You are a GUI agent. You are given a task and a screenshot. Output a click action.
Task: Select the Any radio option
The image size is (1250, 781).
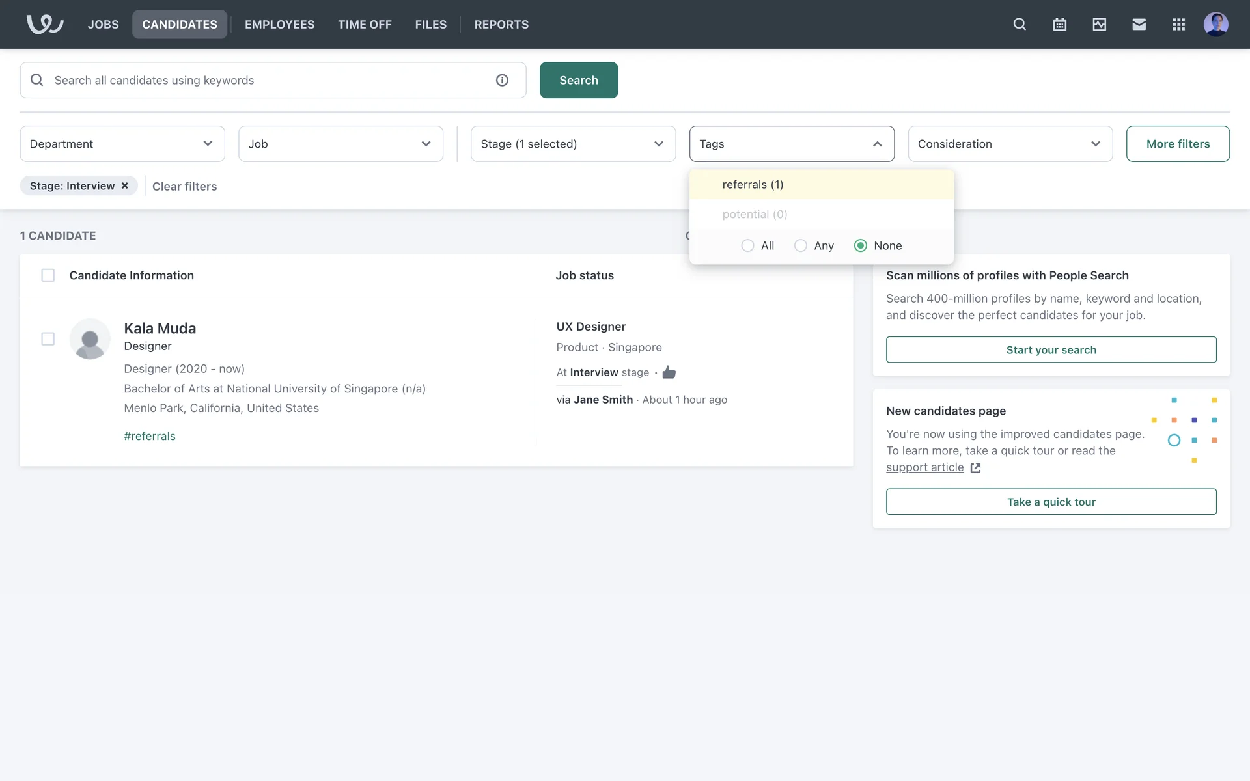pyautogui.click(x=800, y=245)
